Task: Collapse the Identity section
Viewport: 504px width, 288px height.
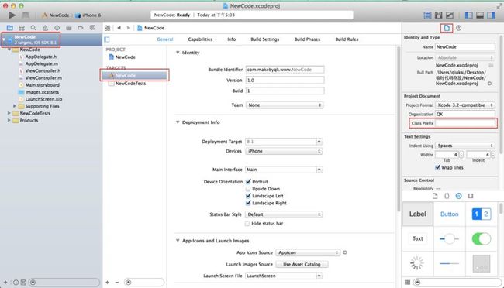Action: 178,53
